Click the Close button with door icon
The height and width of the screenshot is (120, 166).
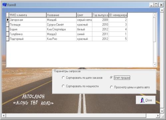pyautogui.click(x=146, y=100)
